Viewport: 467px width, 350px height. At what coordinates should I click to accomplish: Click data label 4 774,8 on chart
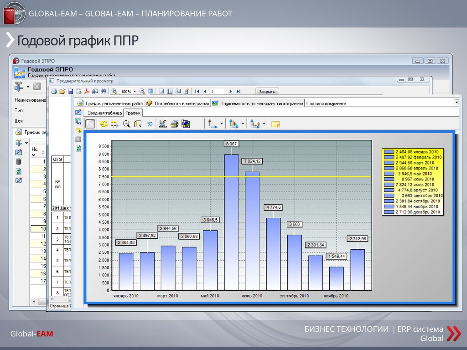[274, 207]
